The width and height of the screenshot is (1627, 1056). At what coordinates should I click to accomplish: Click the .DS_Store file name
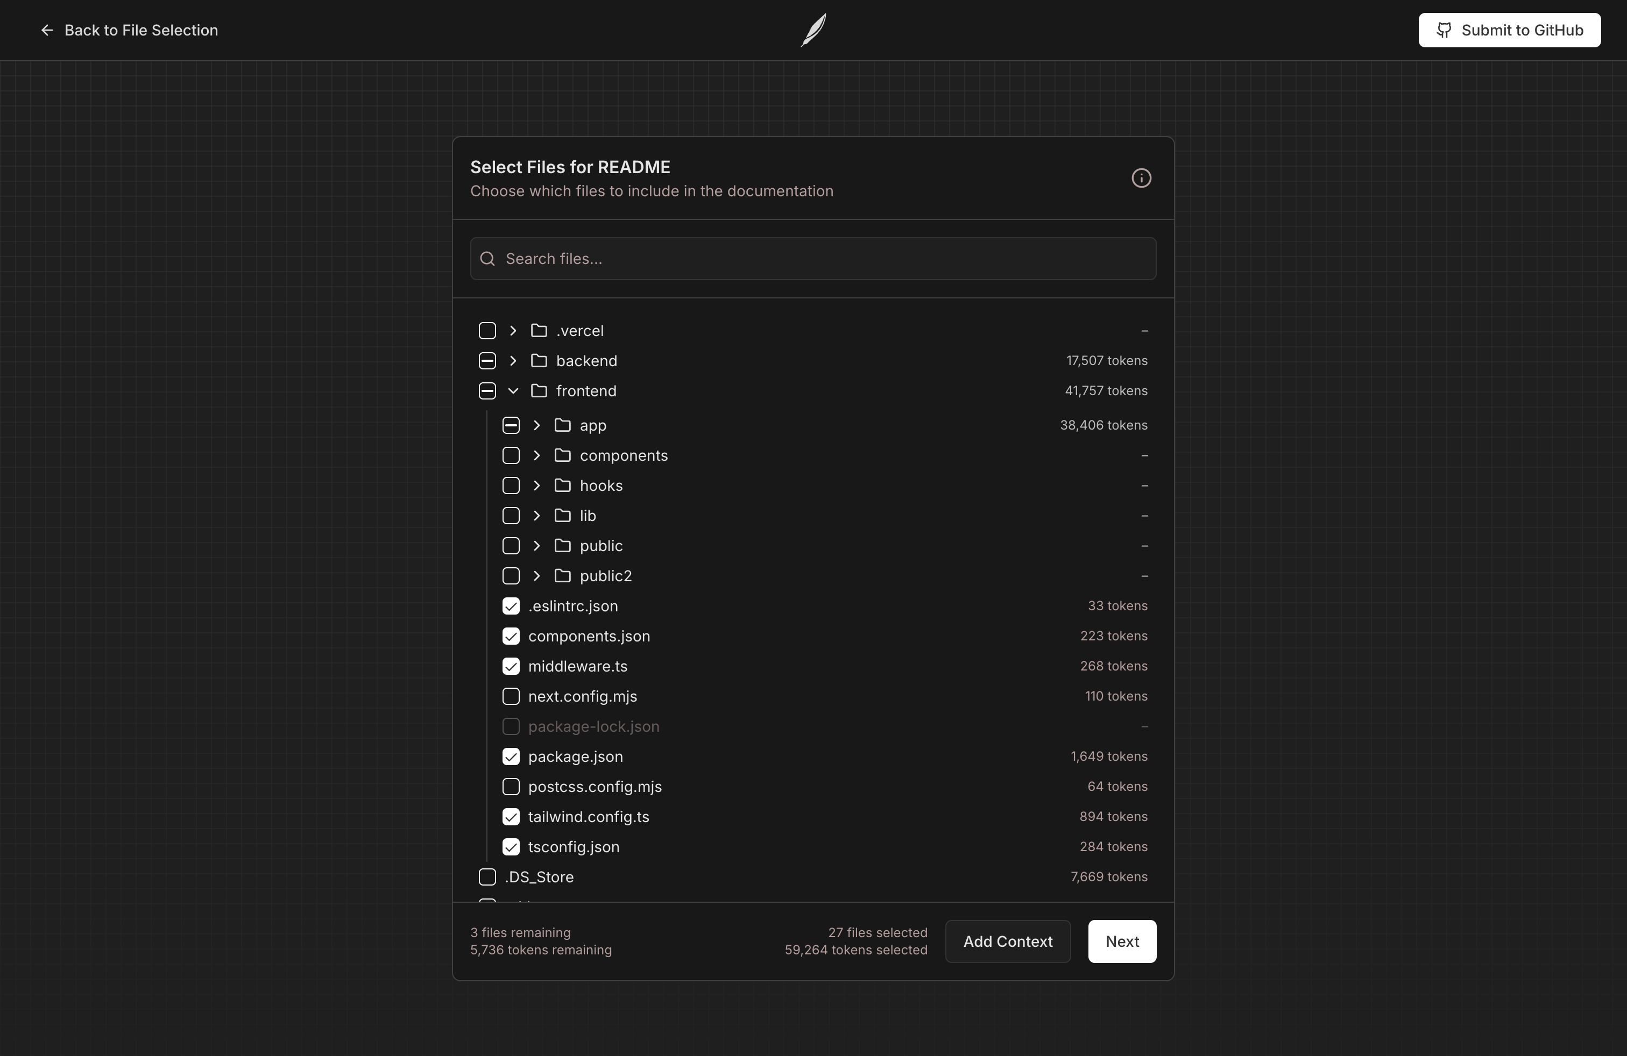pyautogui.click(x=539, y=877)
